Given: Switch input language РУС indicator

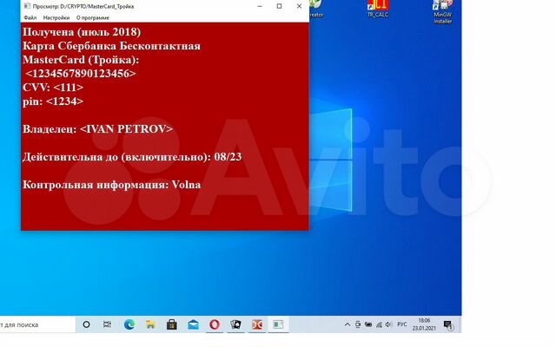Looking at the screenshot, I should 401,324.
